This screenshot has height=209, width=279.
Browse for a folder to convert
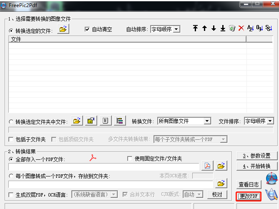[x=77, y=121]
